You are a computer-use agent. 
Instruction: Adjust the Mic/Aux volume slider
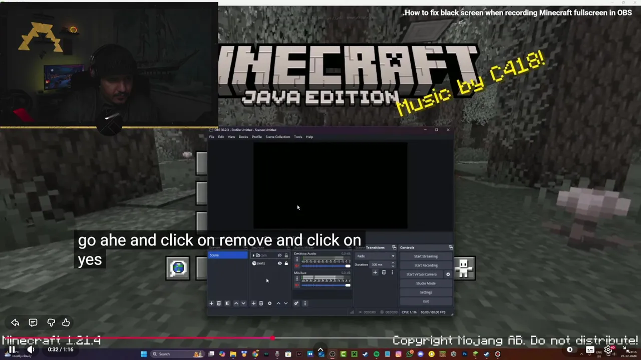(326, 285)
